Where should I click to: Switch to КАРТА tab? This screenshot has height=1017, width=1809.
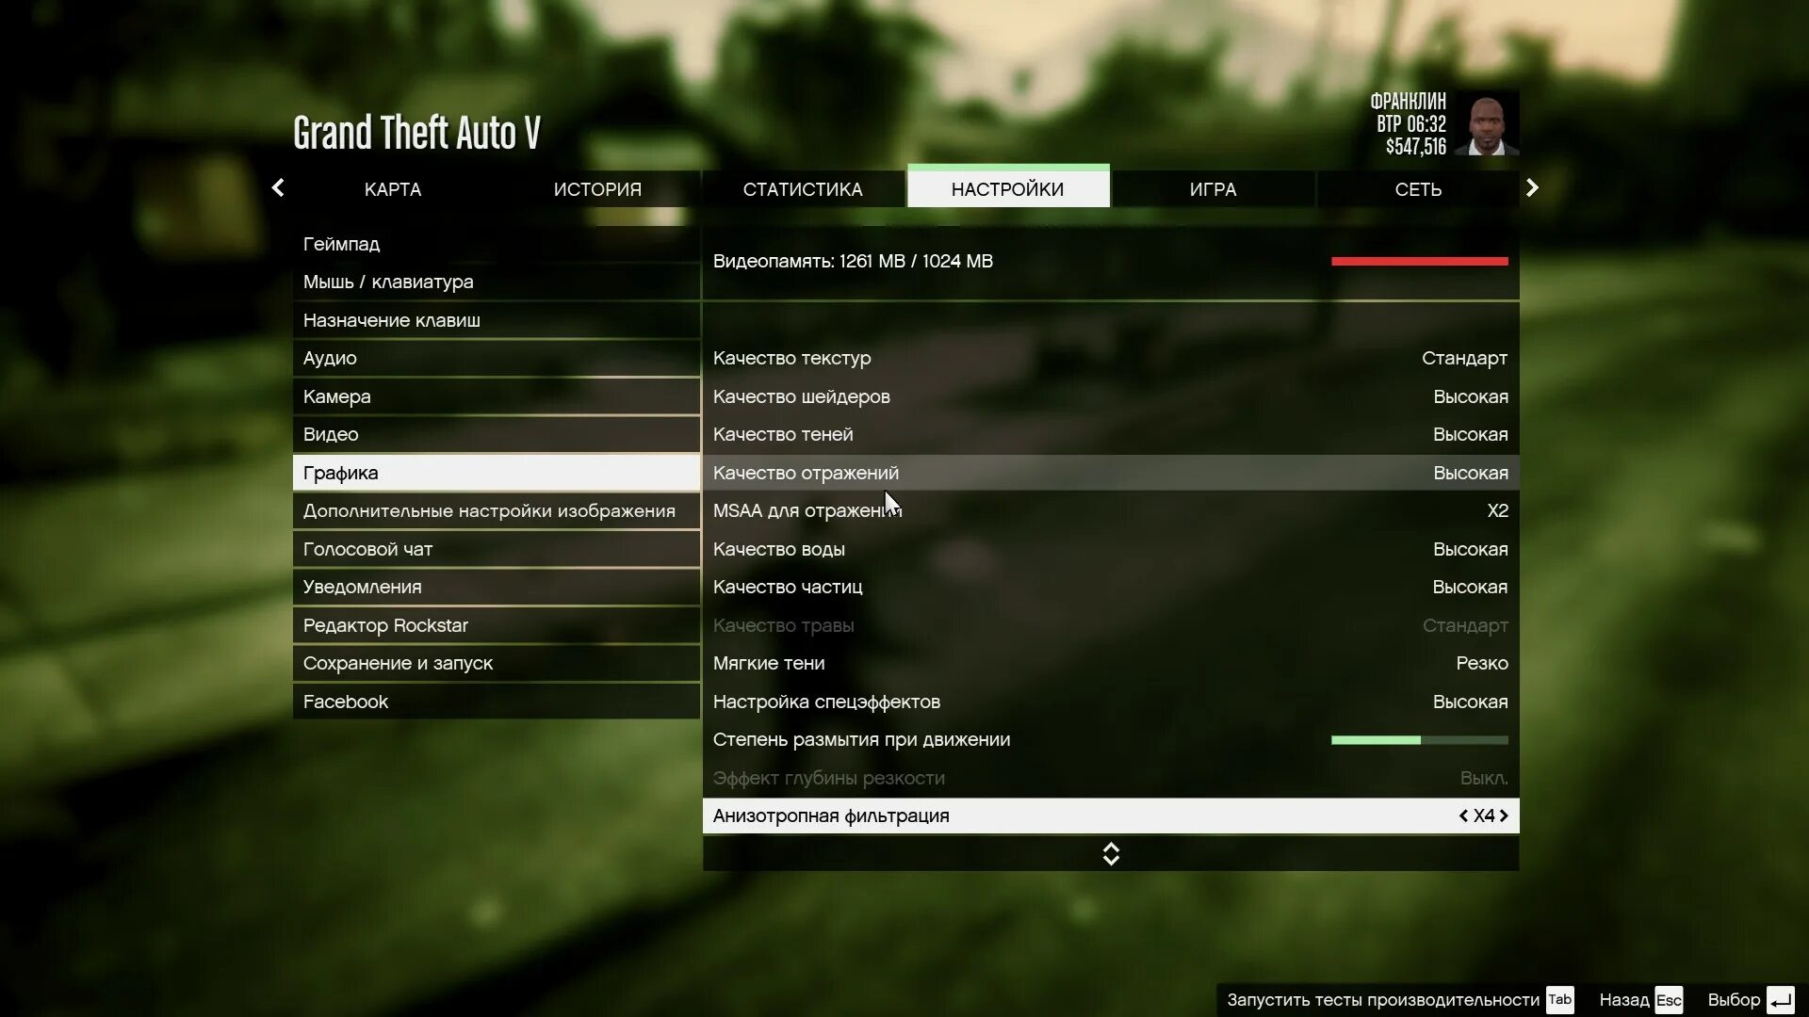click(x=393, y=188)
